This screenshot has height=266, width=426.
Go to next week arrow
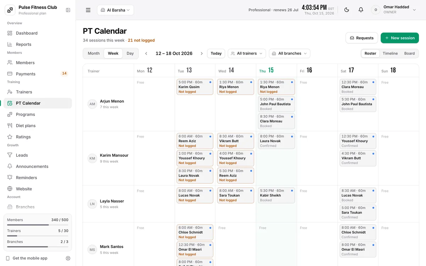(x=202, y=54)
